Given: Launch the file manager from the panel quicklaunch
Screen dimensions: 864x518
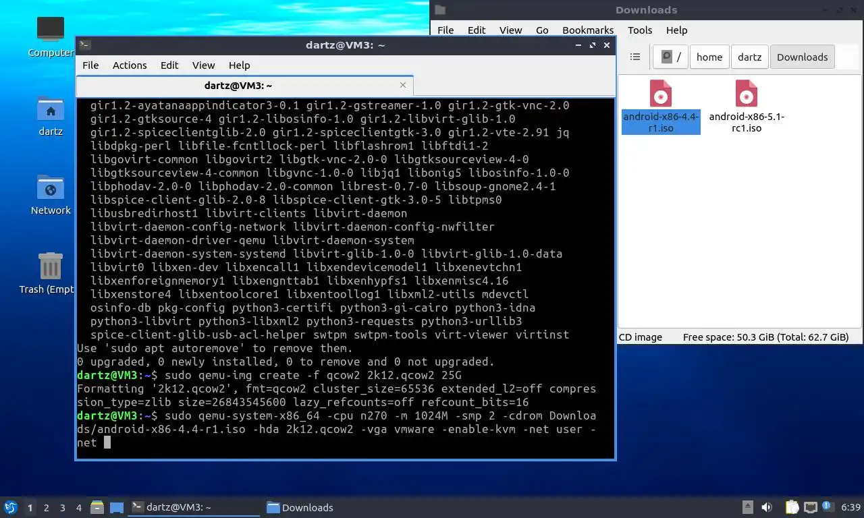Looking at the screenshot, I should coord(97,507).
